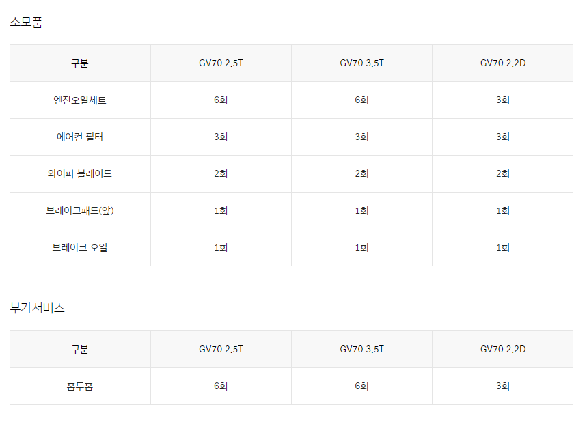Viewport: 587px width, 424px height.
Task: Select the 엔진오일세트 row label
Action: tap(80, 100)
